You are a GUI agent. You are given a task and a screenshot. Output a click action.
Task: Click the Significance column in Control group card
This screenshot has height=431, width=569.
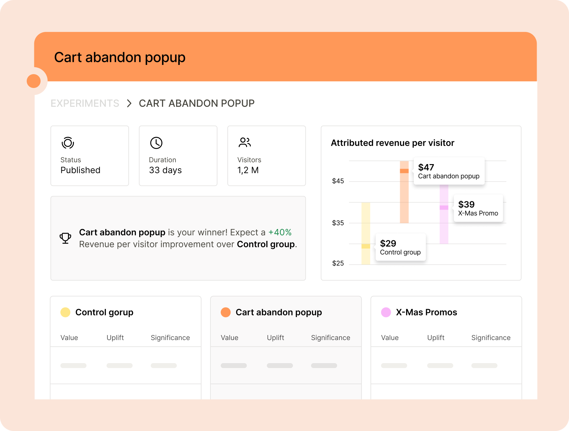(x=170, y=338)
